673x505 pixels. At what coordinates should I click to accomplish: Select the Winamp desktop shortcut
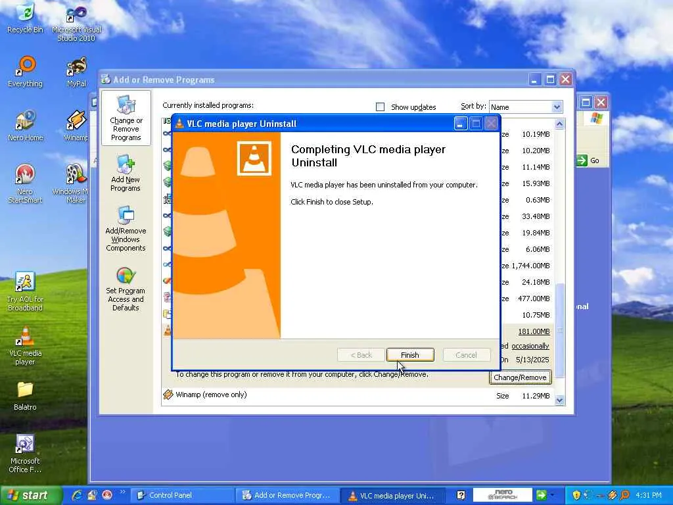[x=76, y=126]
